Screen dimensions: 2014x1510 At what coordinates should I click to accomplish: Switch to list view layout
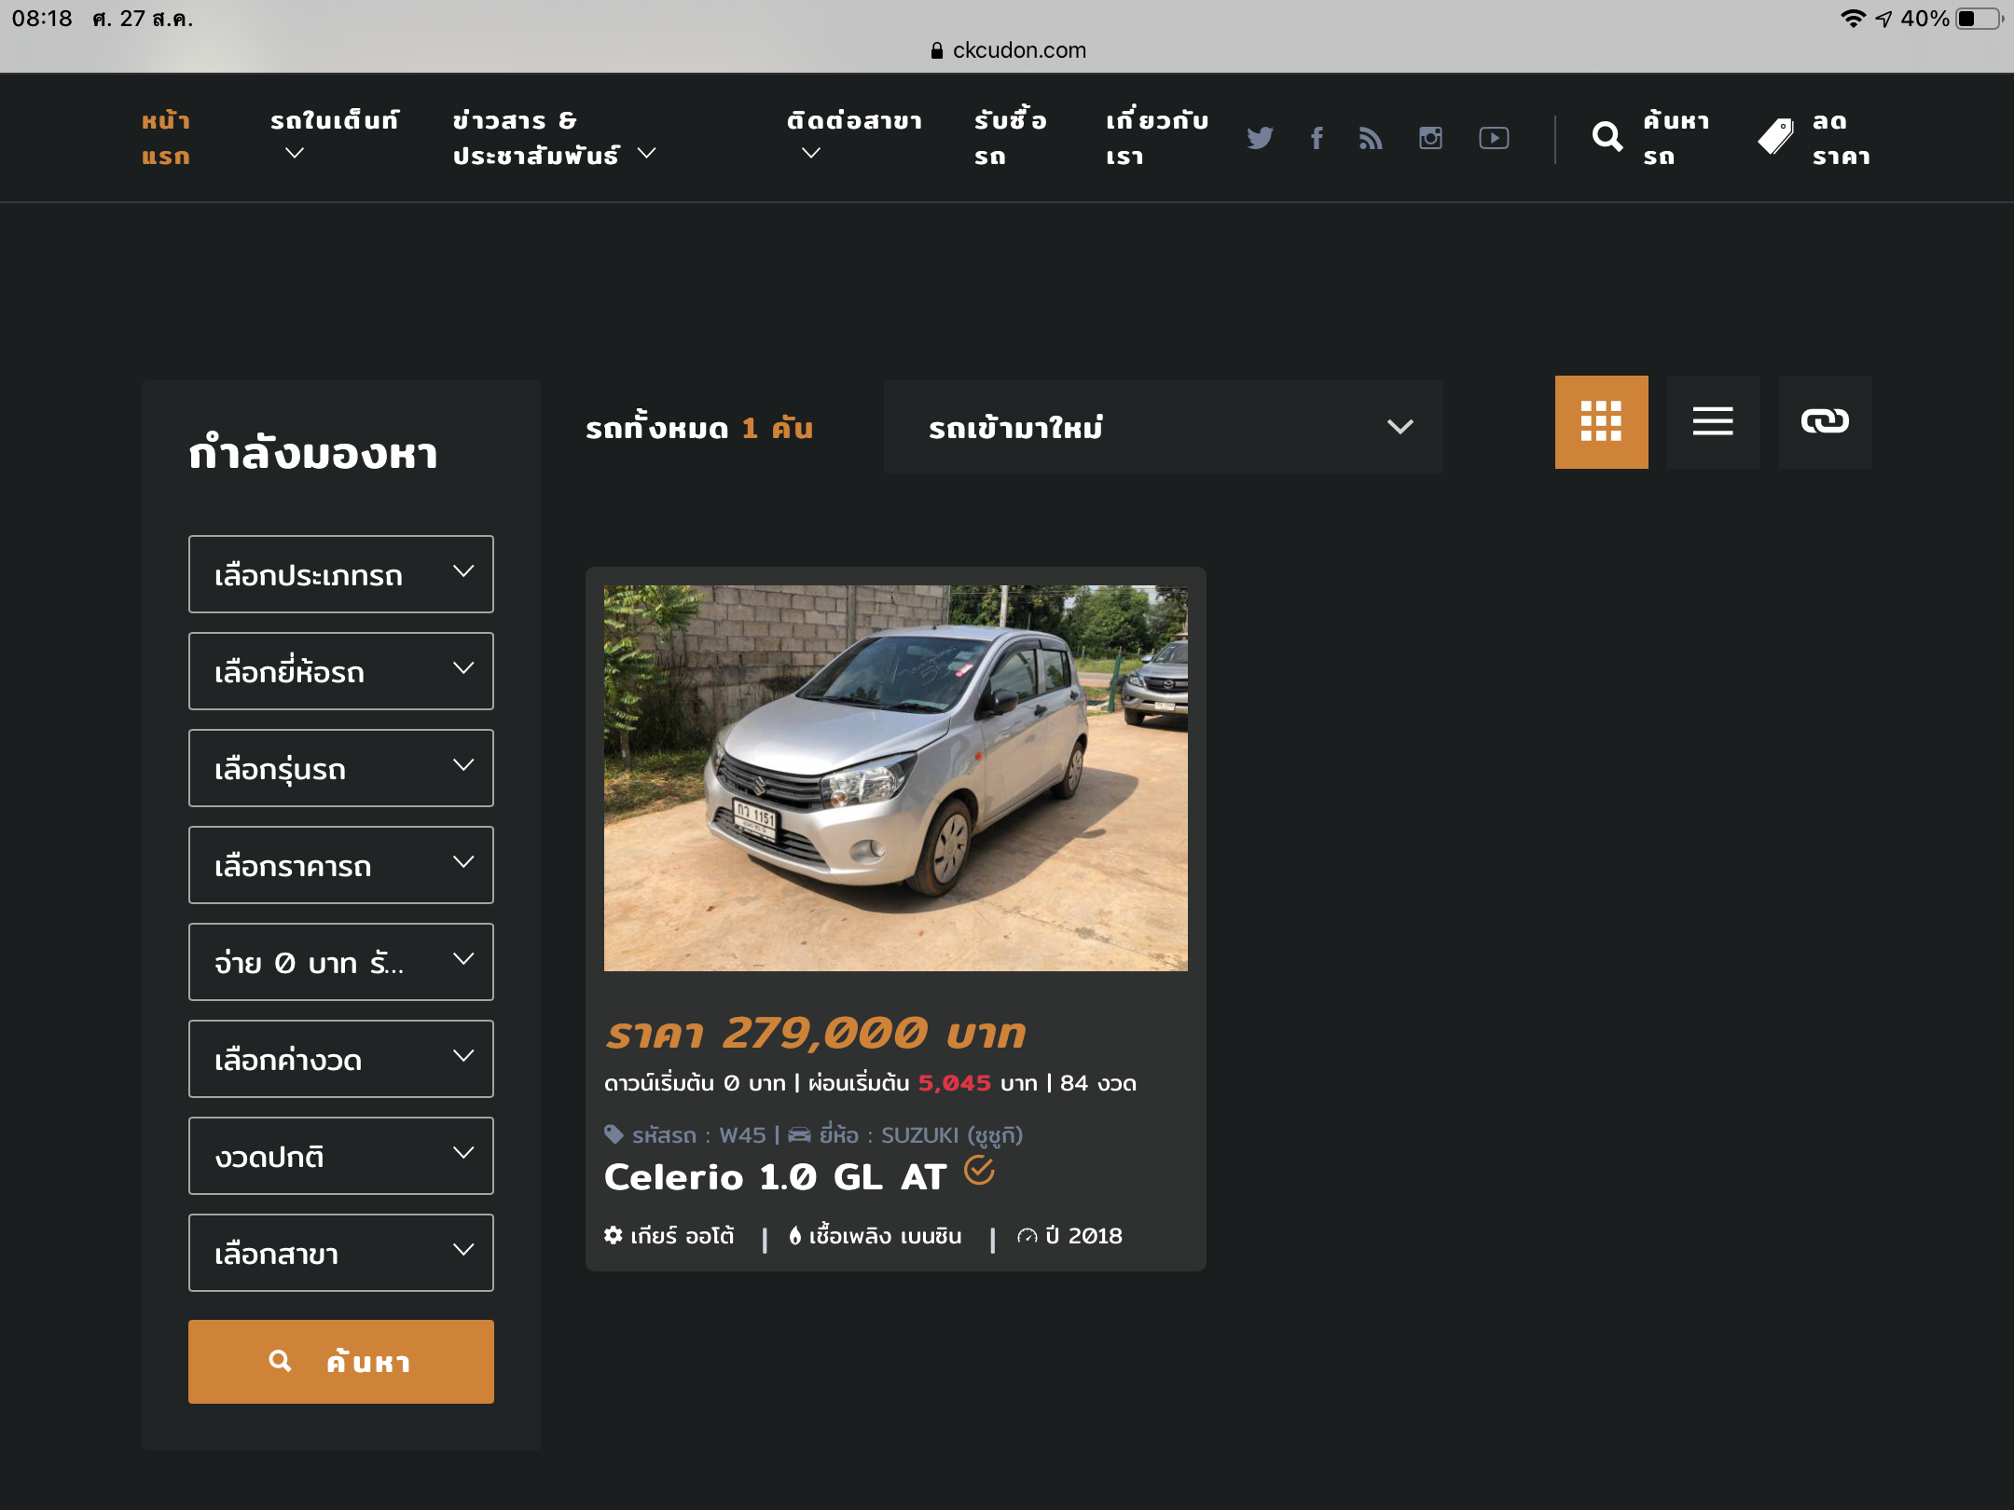pyautogui.click(x=1713, y=422)
